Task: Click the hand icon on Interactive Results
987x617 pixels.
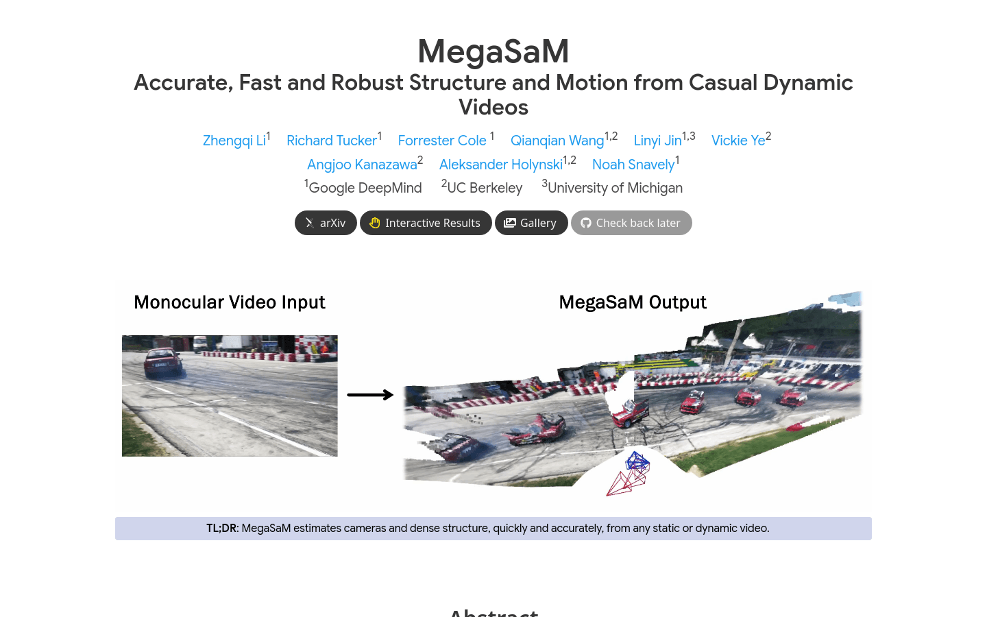Action: coord(375,223)
